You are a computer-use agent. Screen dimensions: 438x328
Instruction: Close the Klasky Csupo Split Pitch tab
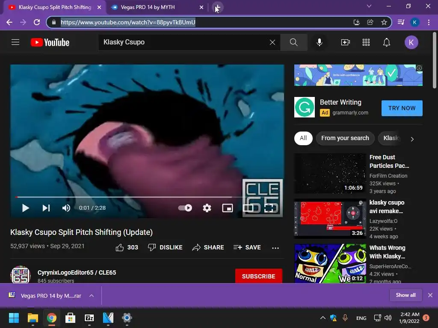click(x=99, y=8)
